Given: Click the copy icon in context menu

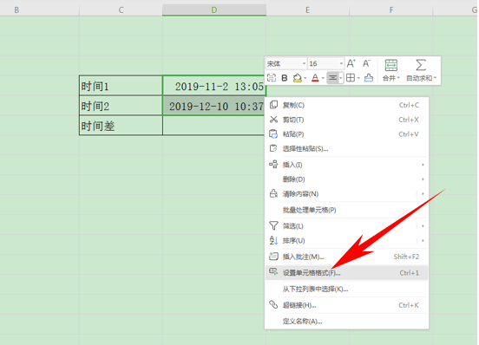Looking at the screenshot, I should pos(273,105).
